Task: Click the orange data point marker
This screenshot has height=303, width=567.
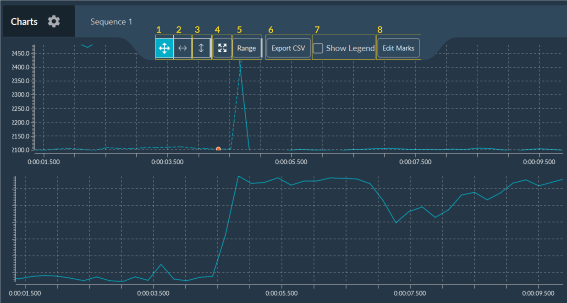Action: click(x=218, y=149)
